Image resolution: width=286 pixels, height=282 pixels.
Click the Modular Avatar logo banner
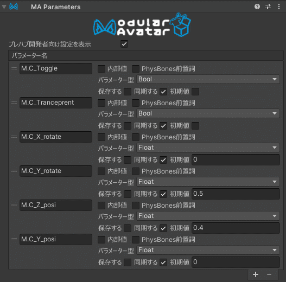click(142, 24)
